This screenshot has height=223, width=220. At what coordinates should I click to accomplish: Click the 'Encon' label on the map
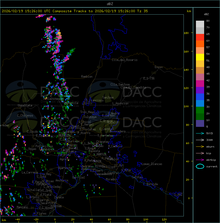pyautogui.click(x=159, y=67)
